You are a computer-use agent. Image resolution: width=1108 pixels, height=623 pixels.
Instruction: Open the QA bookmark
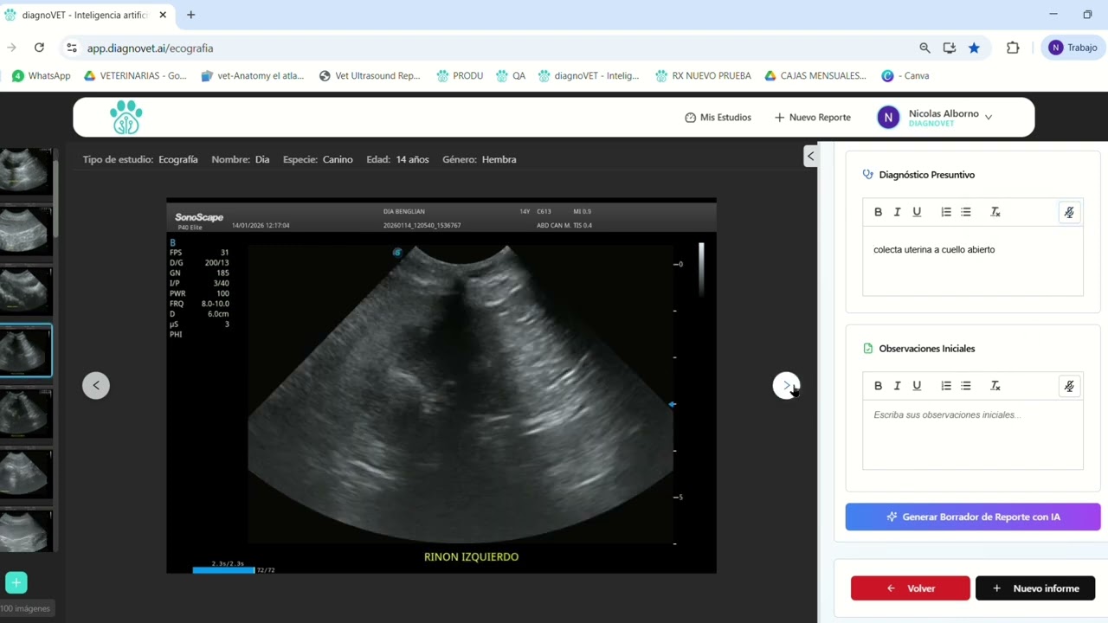pos(511,75)
